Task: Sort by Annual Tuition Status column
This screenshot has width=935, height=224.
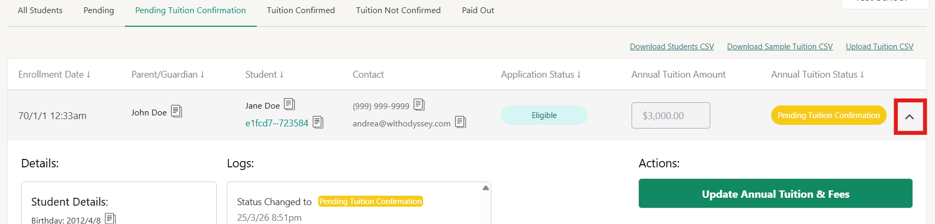Action: pyautogui.click(x=817, y=74)
